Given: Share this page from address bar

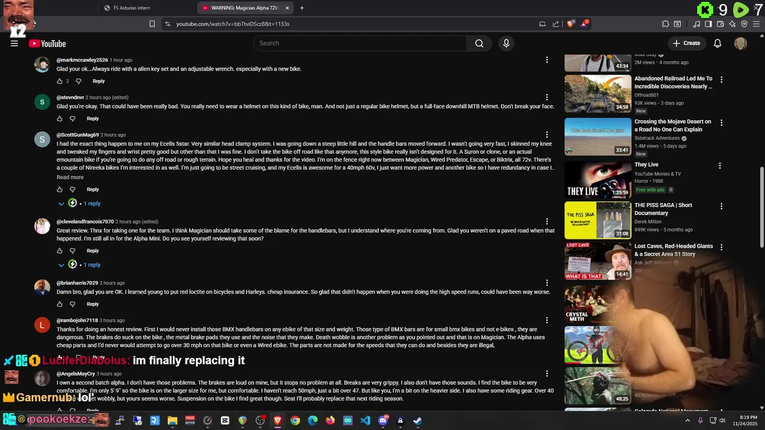Looking at the screenshot, I should point(556,24).
